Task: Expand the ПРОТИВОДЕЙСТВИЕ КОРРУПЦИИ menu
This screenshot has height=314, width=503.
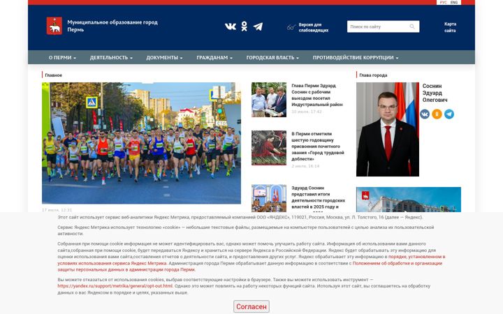Action: pos(356,58)
